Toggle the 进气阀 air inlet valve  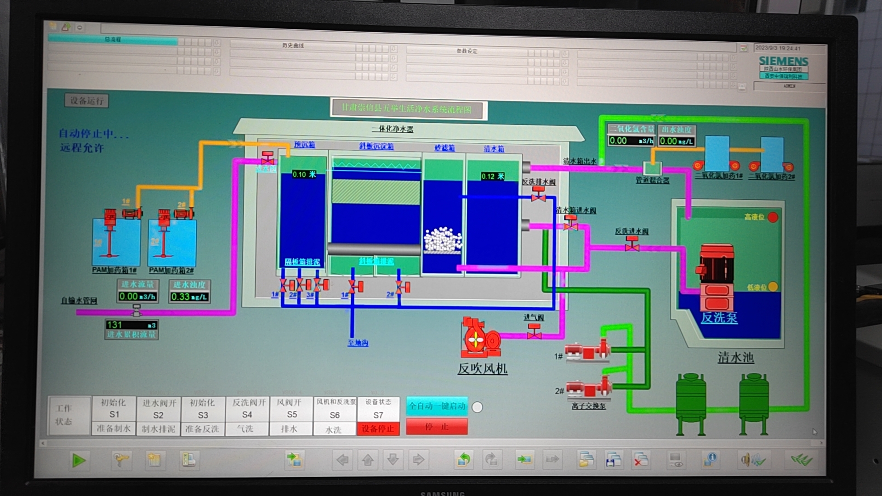pos(534,332)
